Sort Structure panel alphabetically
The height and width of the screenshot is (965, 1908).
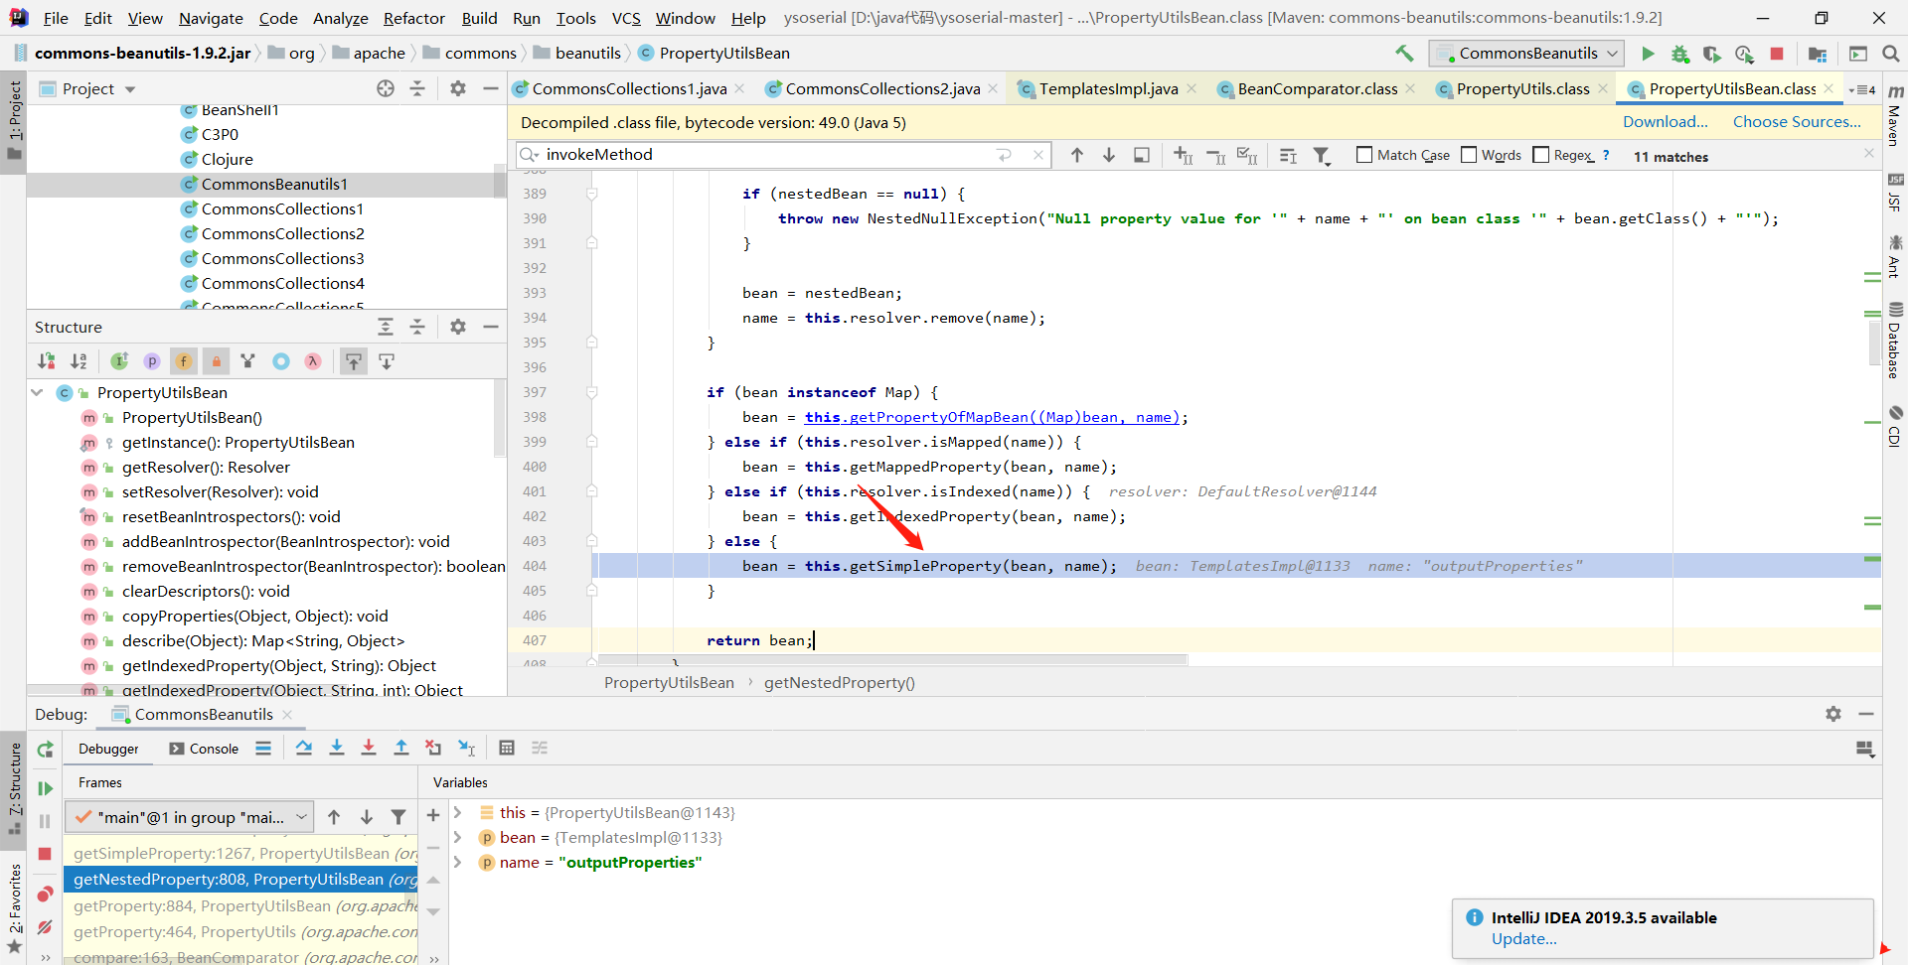pos(79,361)
